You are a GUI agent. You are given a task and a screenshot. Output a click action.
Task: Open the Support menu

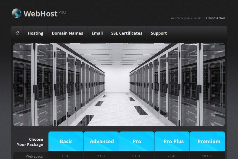(159, 33)
